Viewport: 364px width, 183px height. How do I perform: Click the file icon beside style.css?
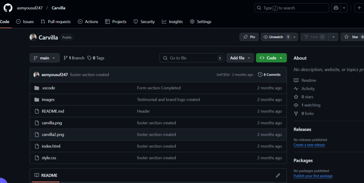(x=37, y=158)
